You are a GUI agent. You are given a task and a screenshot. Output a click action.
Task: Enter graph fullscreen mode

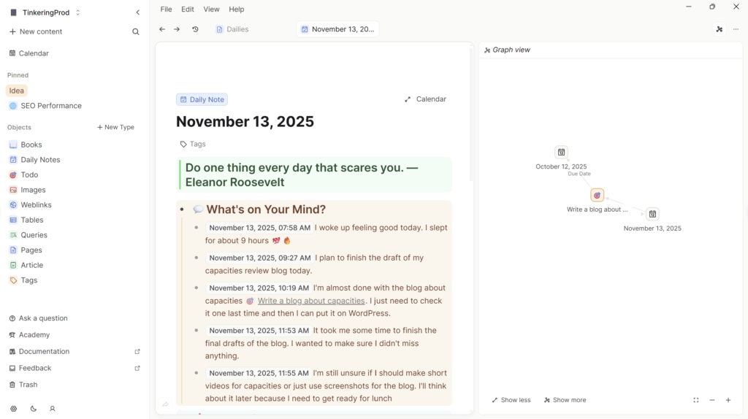point(695,400)
